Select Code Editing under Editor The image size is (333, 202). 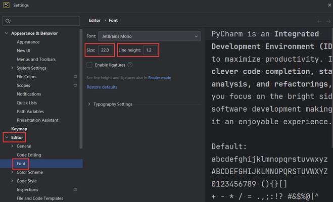pos(29,155)
